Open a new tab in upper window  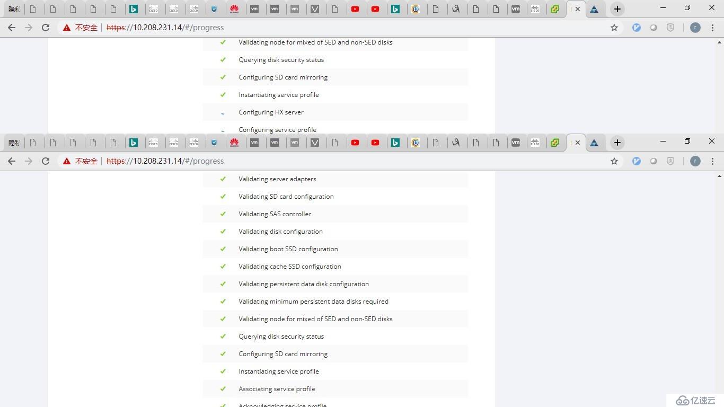click(617, 9)
